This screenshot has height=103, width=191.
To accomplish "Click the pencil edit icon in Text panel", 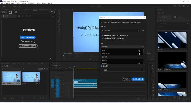I will point(30,16).
